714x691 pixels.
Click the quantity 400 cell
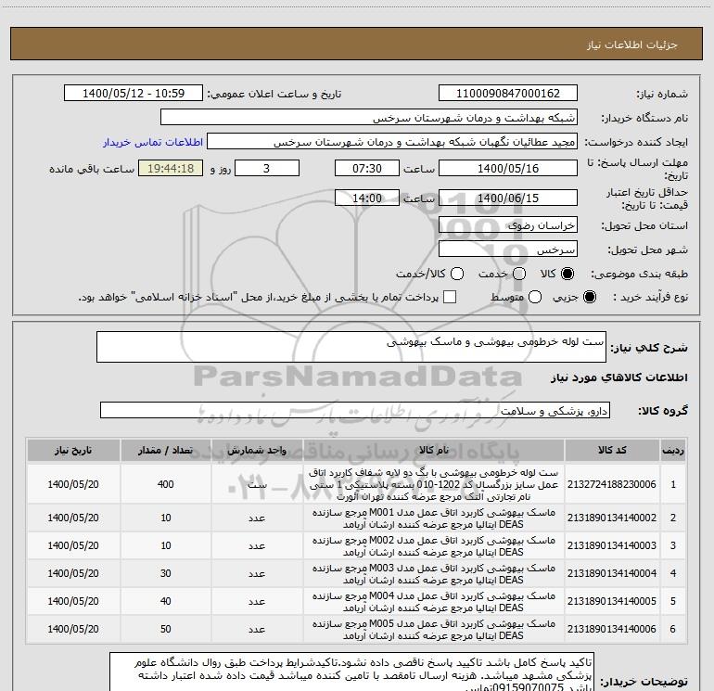(166, 484)
